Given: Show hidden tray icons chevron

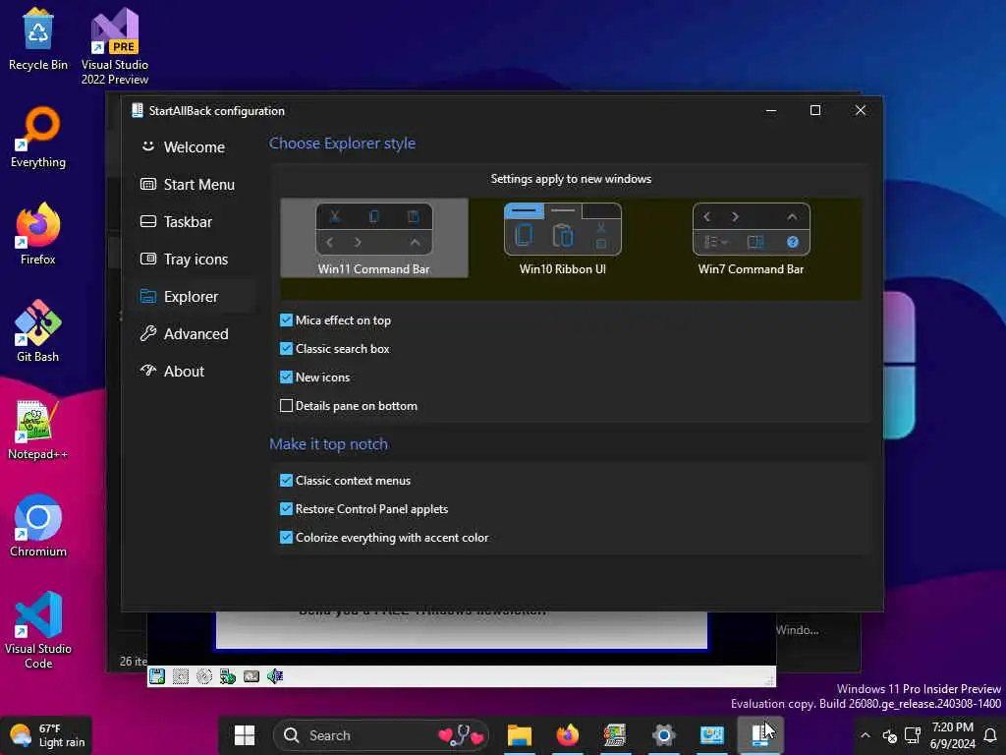Looking at the screenshot, I should [x=865, y=735].
